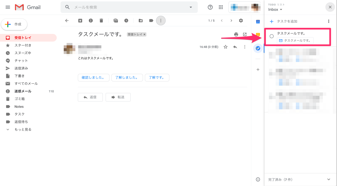The image size is (337, 186).
Task: Send the 確認しました。smart reply
Action: (93, 77)
